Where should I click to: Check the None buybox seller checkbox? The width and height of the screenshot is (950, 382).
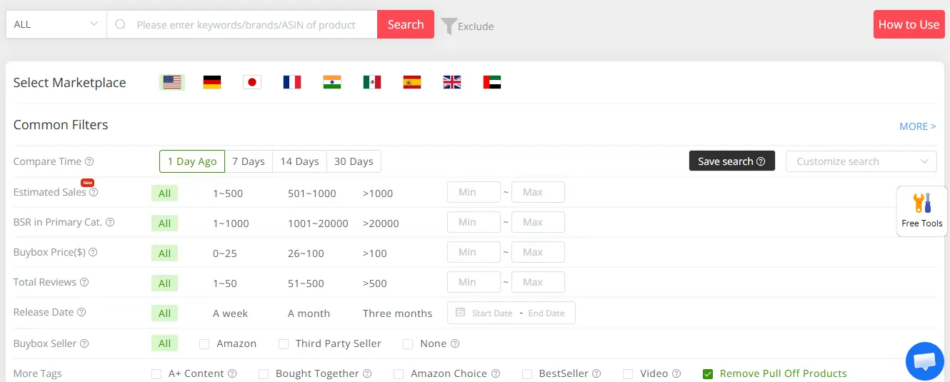click(408, 344)
